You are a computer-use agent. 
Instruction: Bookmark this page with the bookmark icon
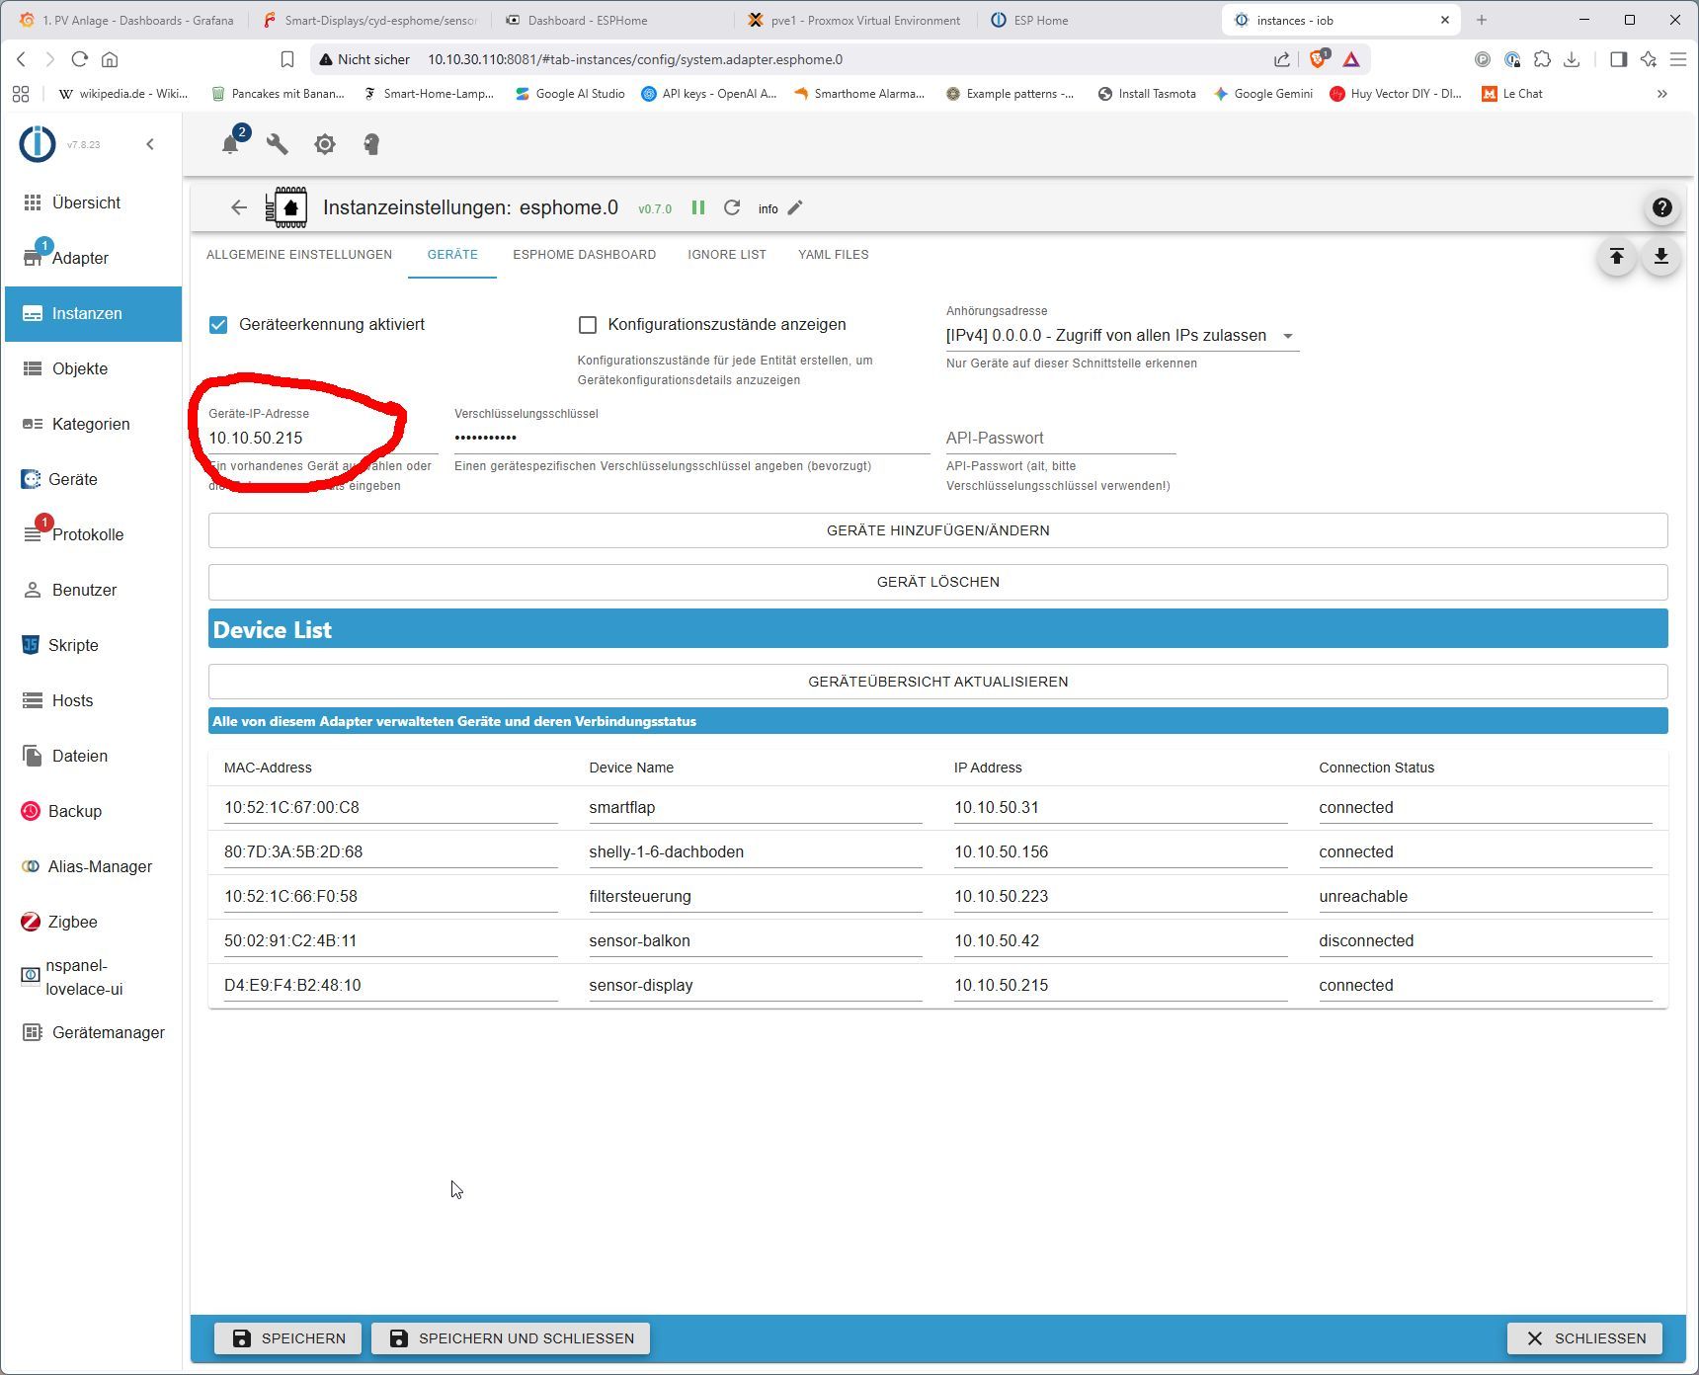pos(287,59)
